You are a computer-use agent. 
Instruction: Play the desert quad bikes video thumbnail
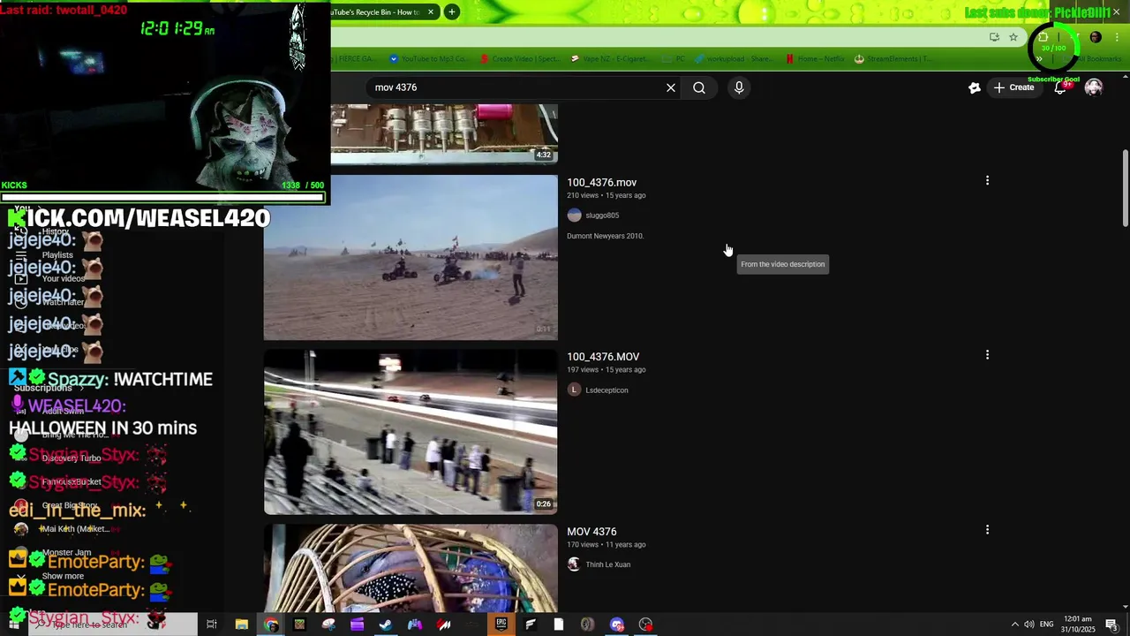pos(411,257)
